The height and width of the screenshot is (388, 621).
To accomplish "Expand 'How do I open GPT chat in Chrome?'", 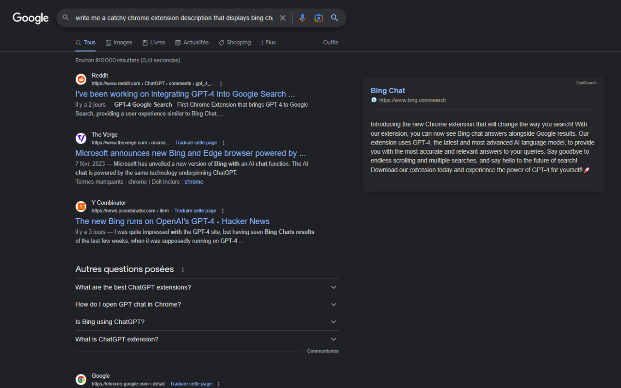I will click(x=207, y=305).
